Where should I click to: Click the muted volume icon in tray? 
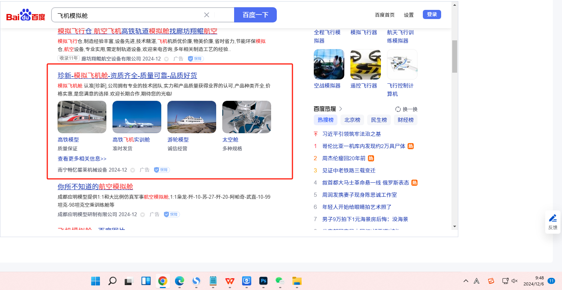pos(514,281)
